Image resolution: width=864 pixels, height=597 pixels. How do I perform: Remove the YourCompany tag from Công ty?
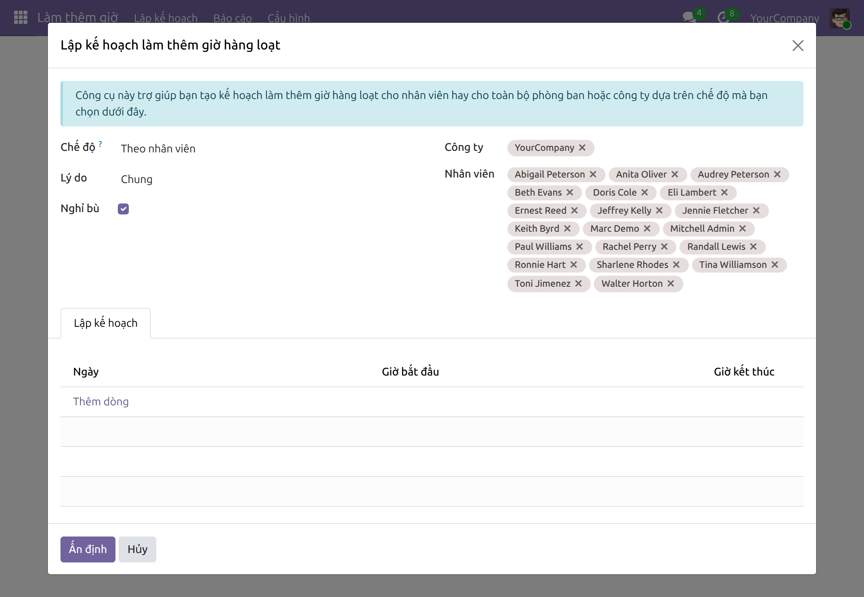(x=582, y=148)
